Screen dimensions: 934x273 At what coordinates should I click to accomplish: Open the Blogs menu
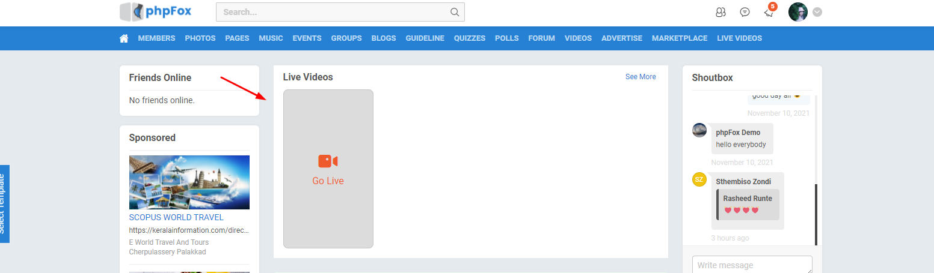pyautogui.click(x=384, y=38)
